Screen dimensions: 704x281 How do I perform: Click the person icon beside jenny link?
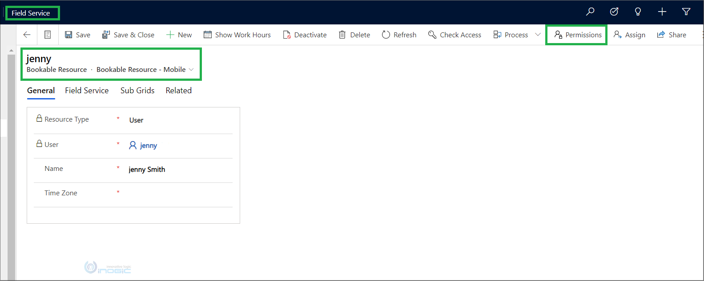click(x=133, y=145)
